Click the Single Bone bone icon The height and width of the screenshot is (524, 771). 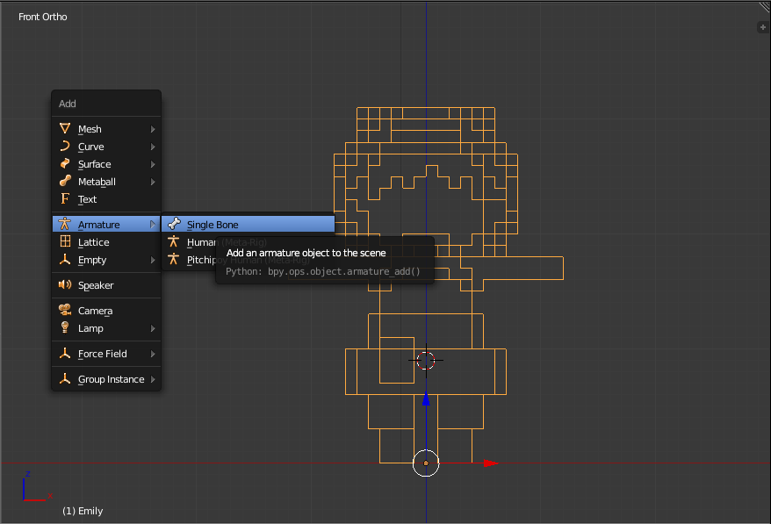(174, 224)
